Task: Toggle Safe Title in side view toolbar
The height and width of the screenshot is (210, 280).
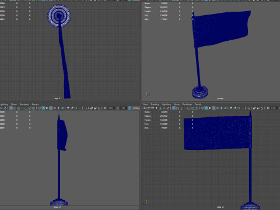Action: pos(196,108)
